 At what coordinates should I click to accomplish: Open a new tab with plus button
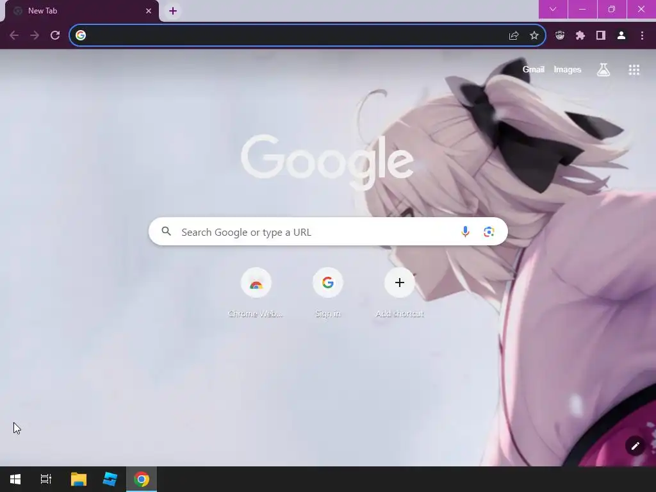[173, 11]
